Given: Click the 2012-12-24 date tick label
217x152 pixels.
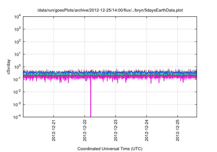Looking at the screenshot, I should [146, 130].
